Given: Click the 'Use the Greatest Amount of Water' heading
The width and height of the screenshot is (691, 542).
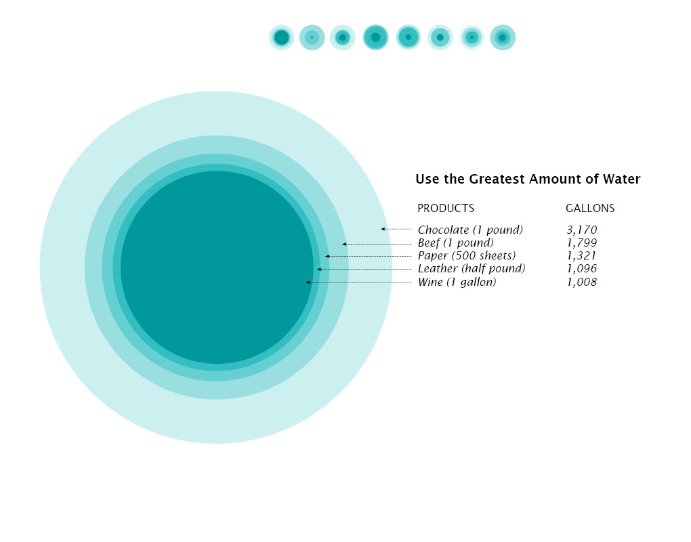Looking at the screenshot, I should coord(528,179).
